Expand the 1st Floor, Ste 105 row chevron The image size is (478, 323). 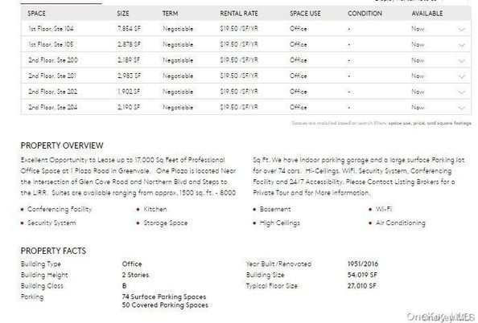point(462,45)
